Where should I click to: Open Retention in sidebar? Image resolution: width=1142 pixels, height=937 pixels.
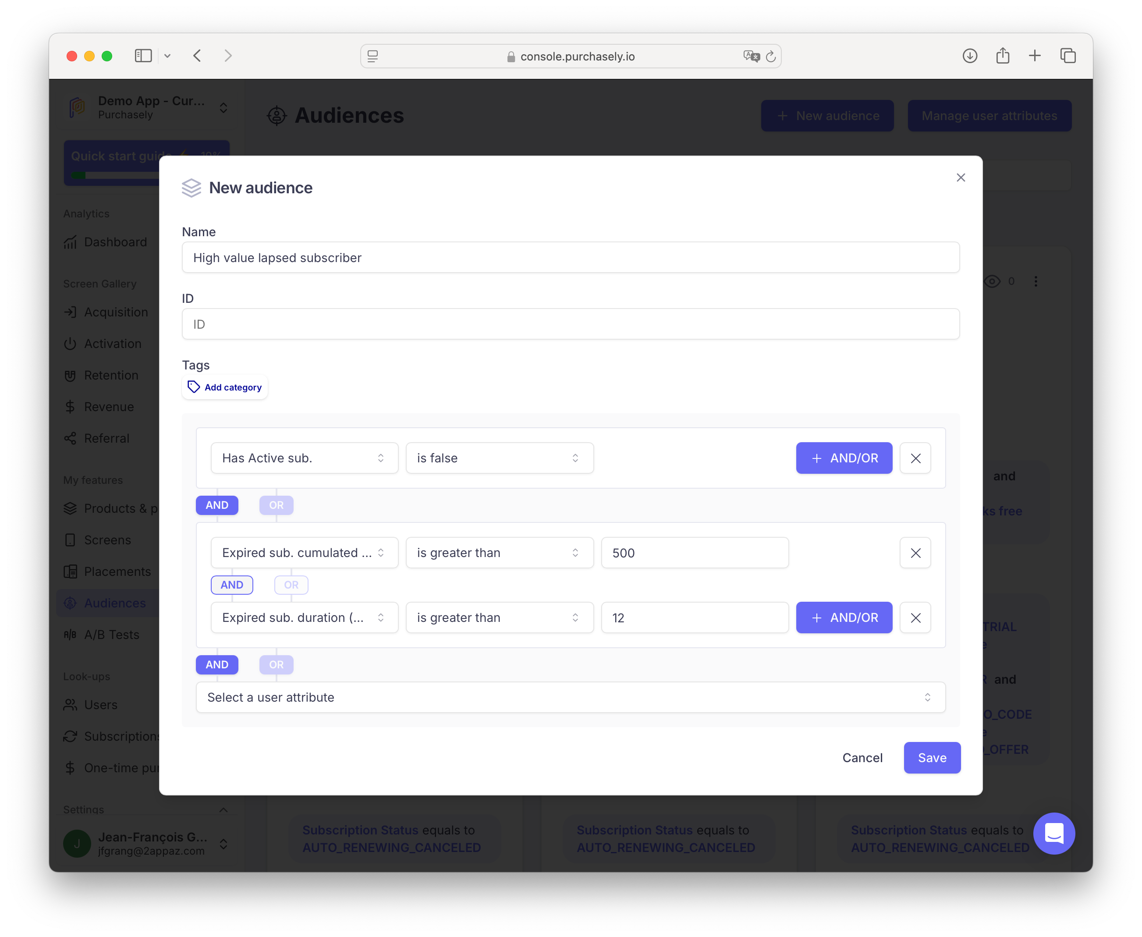pos(101,375)
